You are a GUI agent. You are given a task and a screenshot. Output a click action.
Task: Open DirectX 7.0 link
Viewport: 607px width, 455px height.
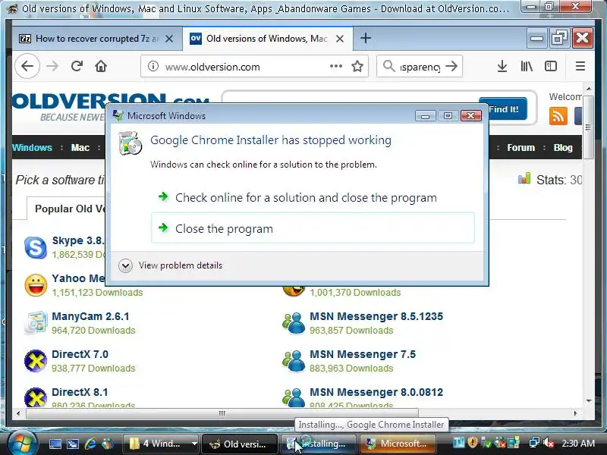coord(80,354)
